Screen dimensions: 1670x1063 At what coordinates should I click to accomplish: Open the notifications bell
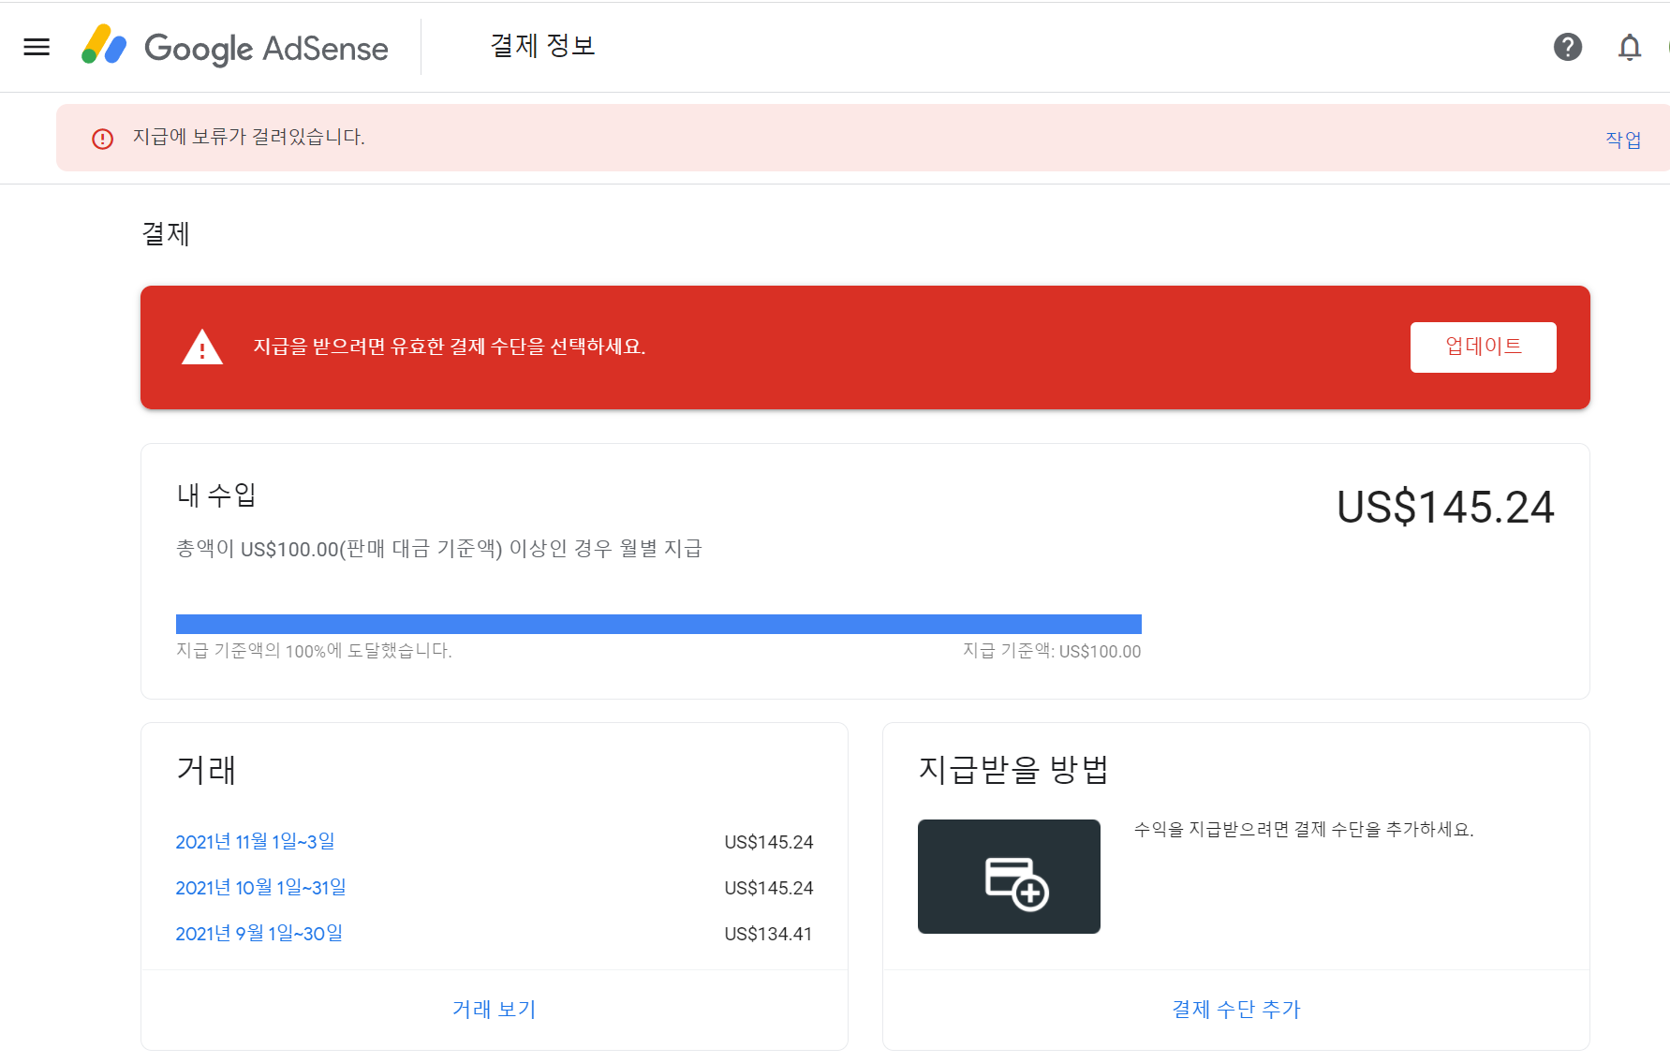point(1630,47)
